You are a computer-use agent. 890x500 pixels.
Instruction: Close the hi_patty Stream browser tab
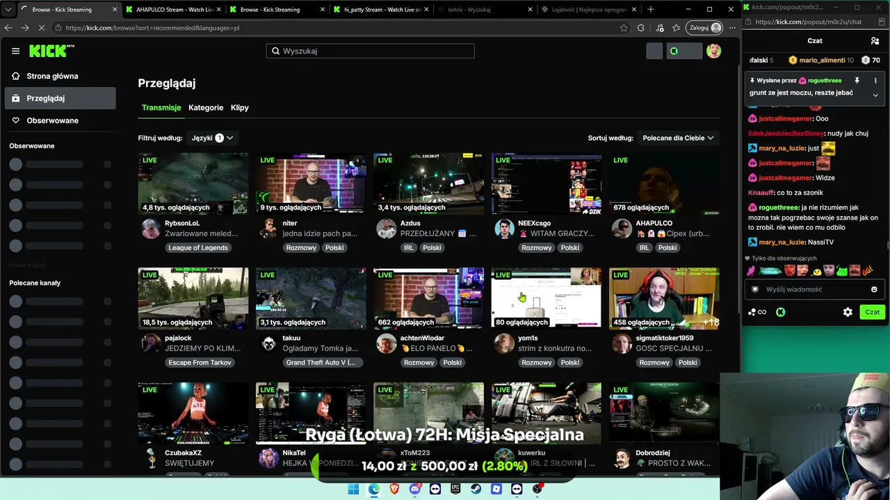pos(426,10)
